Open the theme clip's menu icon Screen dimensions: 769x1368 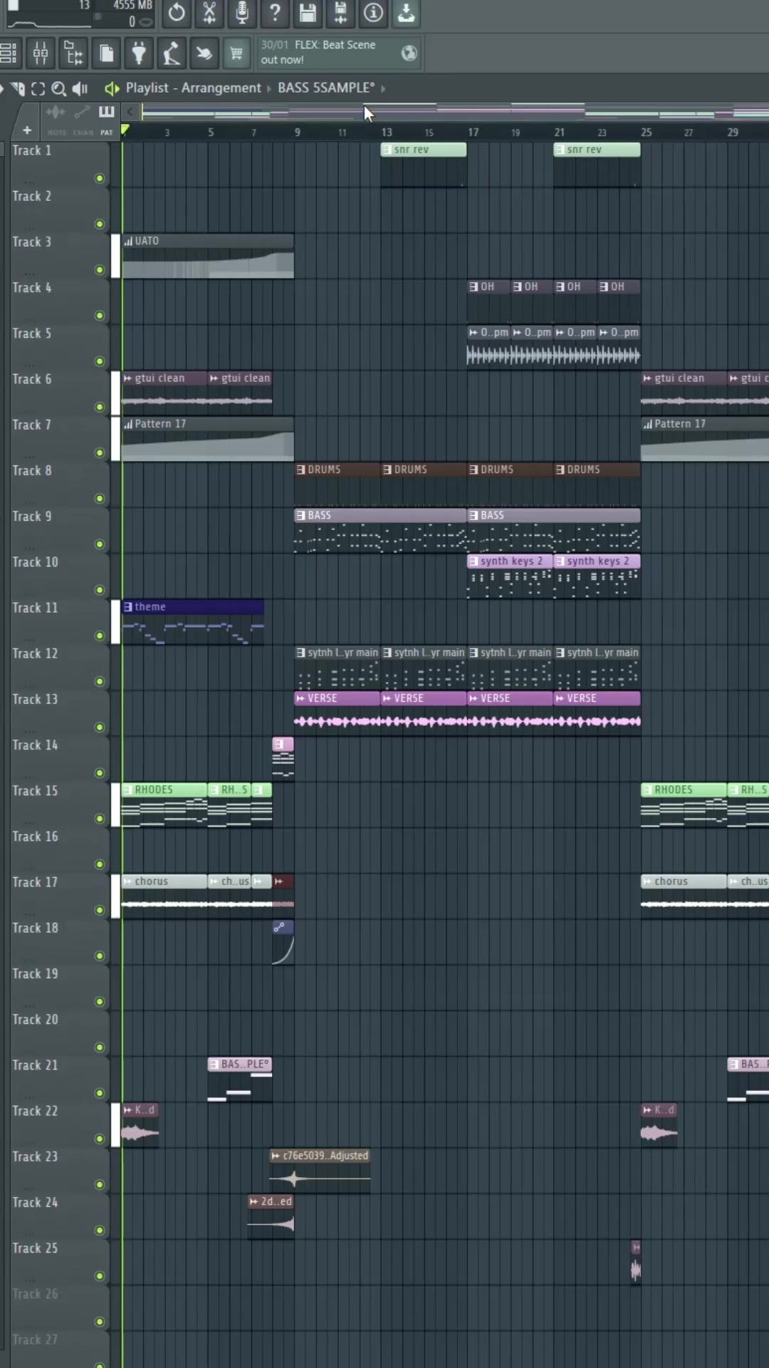[128, 607]
